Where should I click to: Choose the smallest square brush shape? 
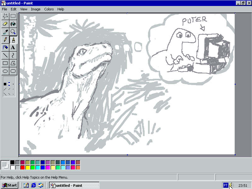click(13, 84)
